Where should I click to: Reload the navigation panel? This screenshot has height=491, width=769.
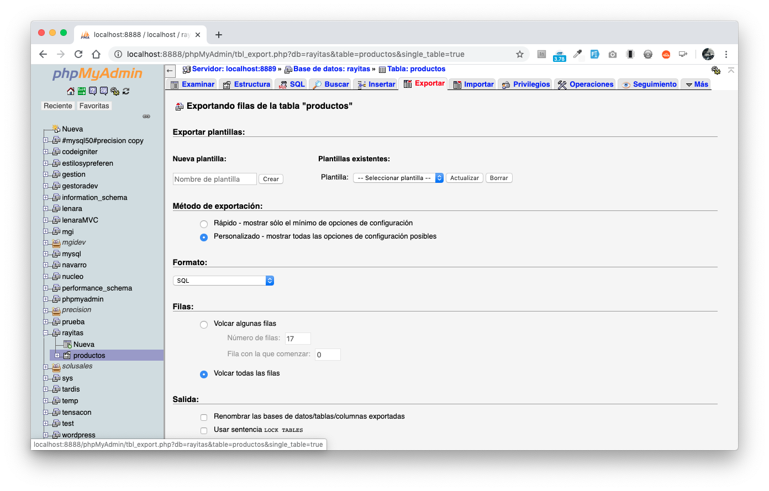[126, 91]
